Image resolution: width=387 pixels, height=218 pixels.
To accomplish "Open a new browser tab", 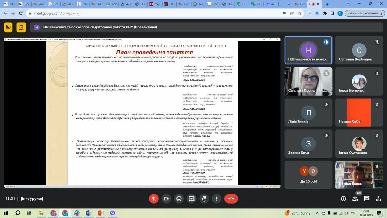I will point(327,4).
